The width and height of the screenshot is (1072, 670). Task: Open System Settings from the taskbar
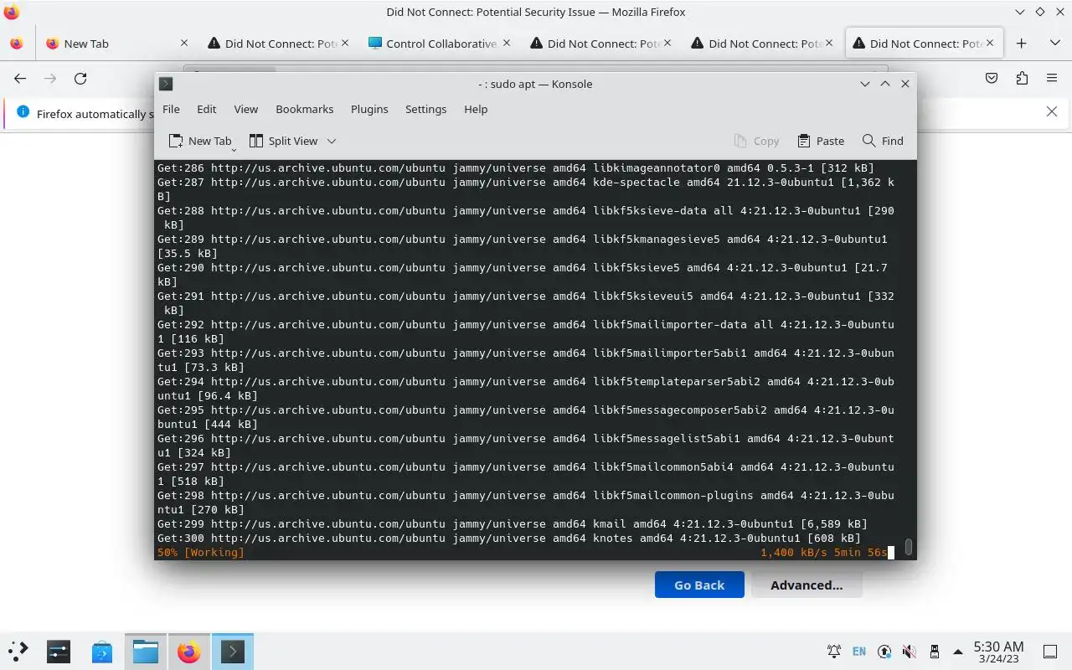[59, 651]
